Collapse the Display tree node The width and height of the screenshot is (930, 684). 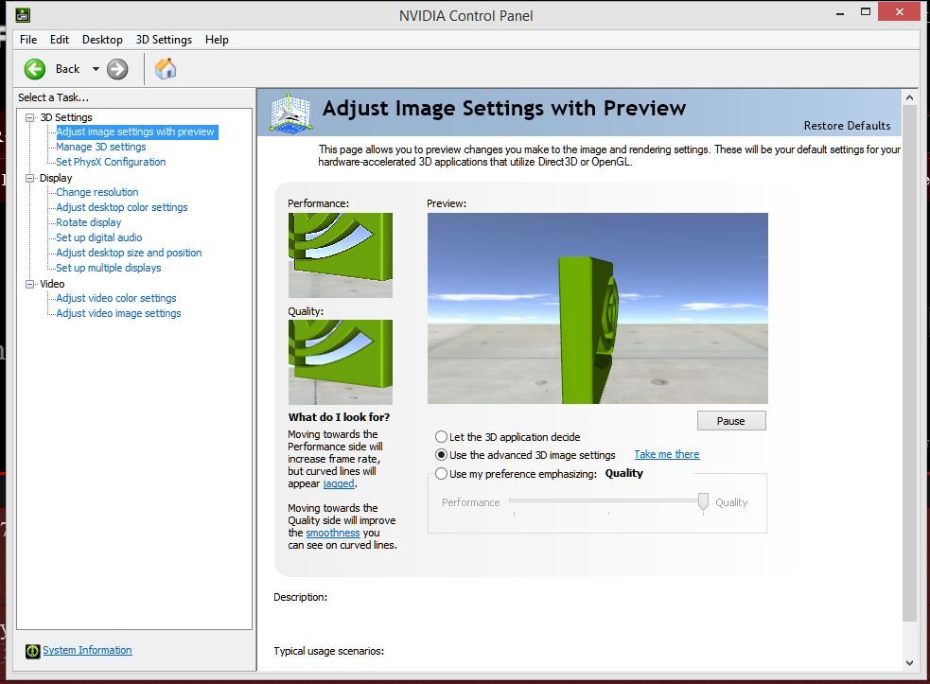[x=29, y=178]
